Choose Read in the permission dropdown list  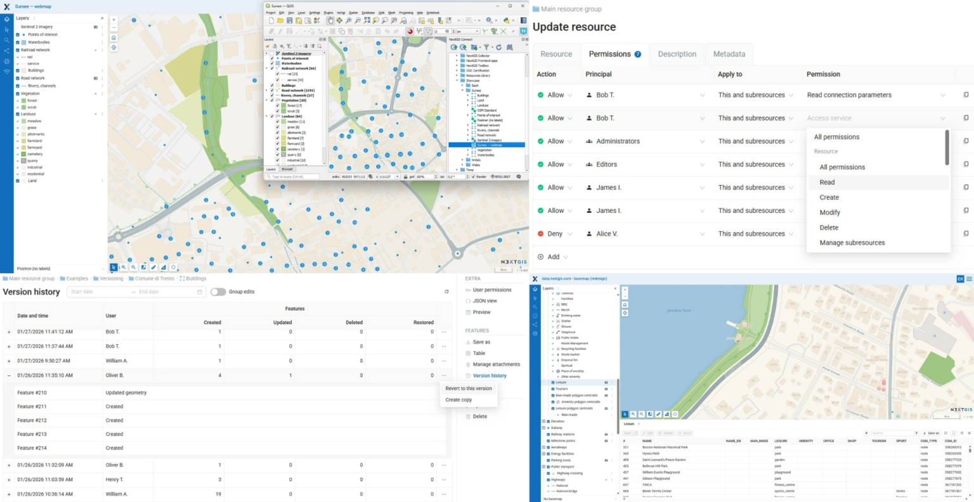879,183
